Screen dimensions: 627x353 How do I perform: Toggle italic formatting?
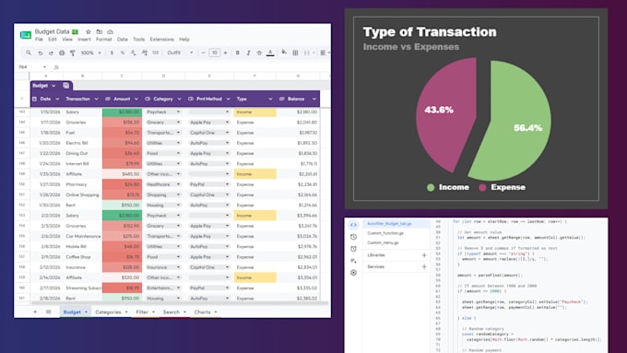pos(248,53)
